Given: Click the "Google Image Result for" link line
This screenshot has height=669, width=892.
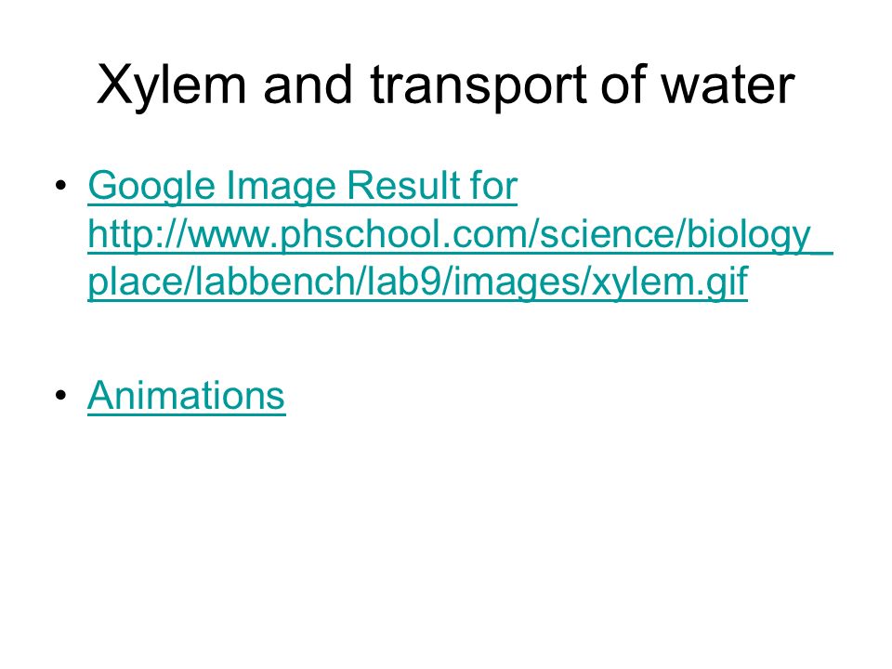Looking at the screenshot, I should 303,187.
